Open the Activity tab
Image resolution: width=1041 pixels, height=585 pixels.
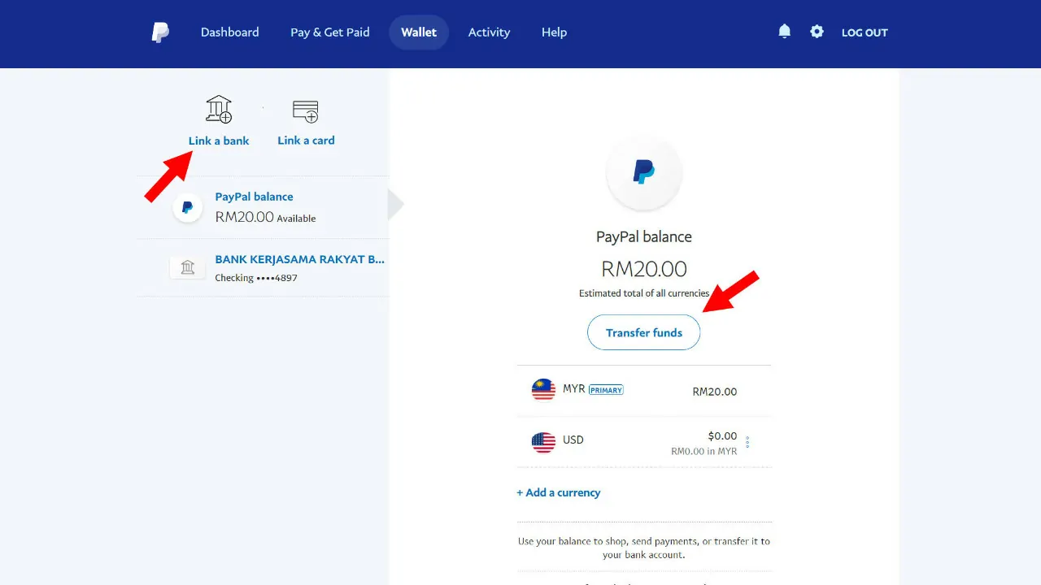(x=489, y=32)
